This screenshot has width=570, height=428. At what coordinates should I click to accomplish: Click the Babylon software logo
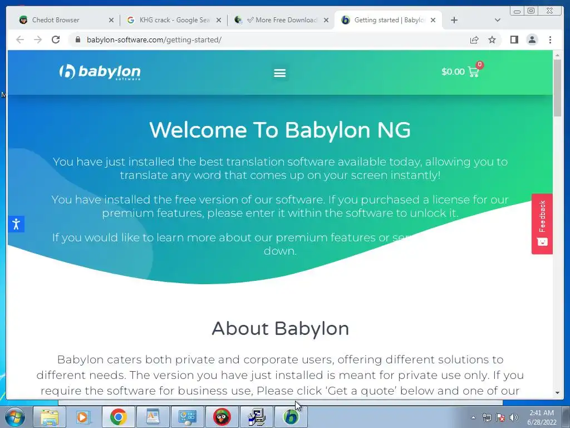[100, 72]
